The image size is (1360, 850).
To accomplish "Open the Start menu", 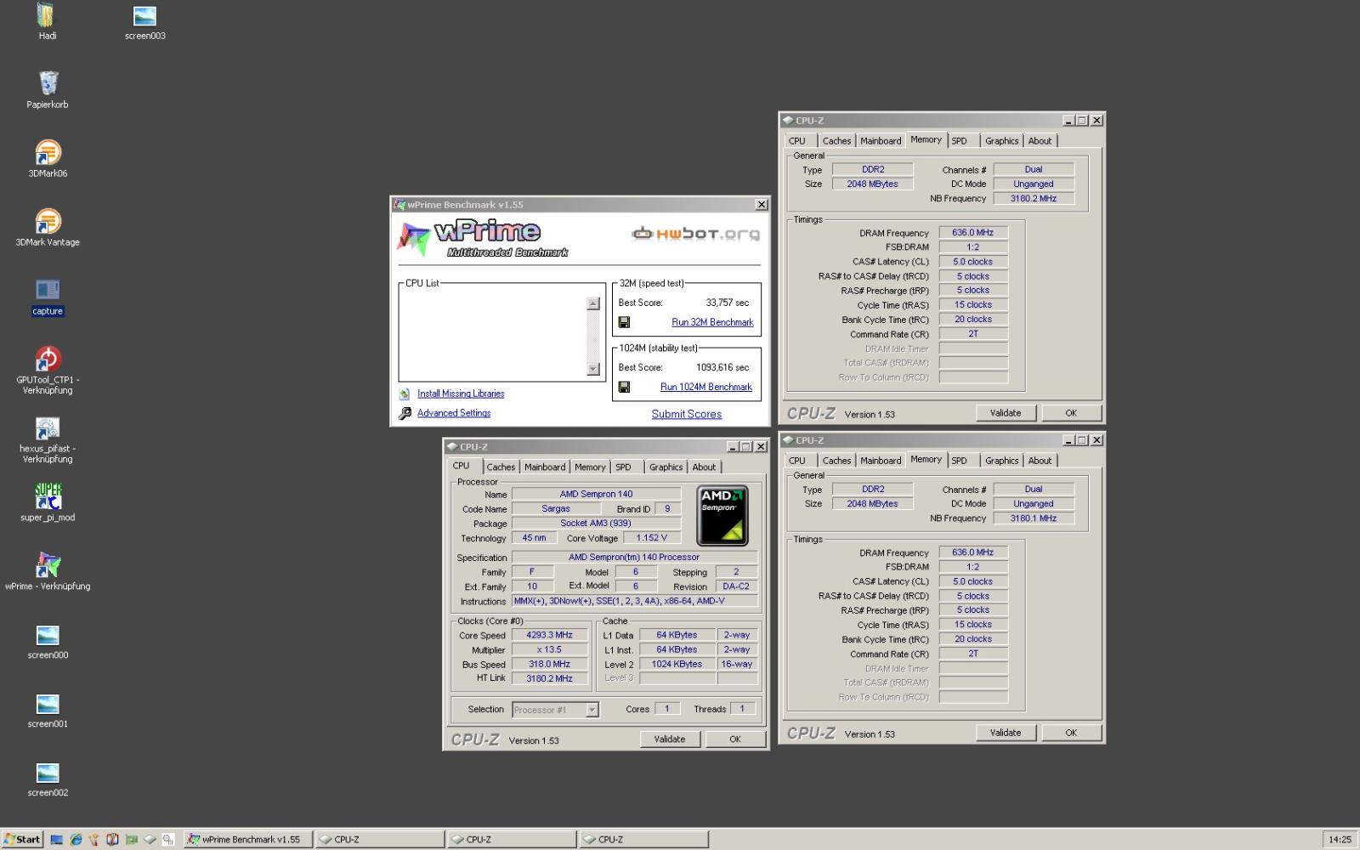I will tap(22, 839).
